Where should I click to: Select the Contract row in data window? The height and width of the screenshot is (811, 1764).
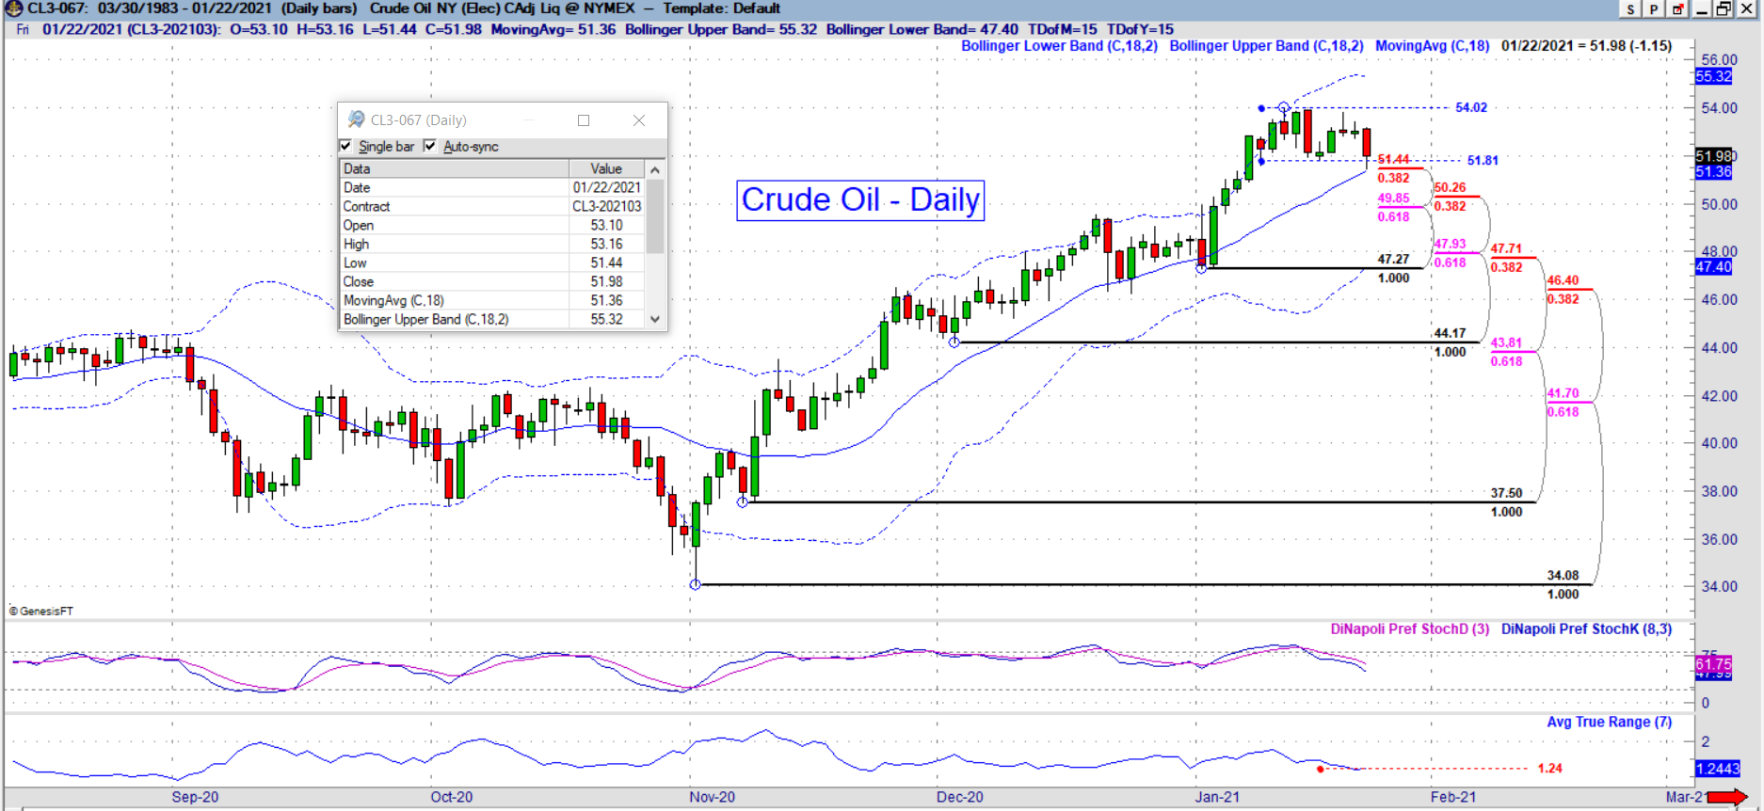[x=492, y=206]
